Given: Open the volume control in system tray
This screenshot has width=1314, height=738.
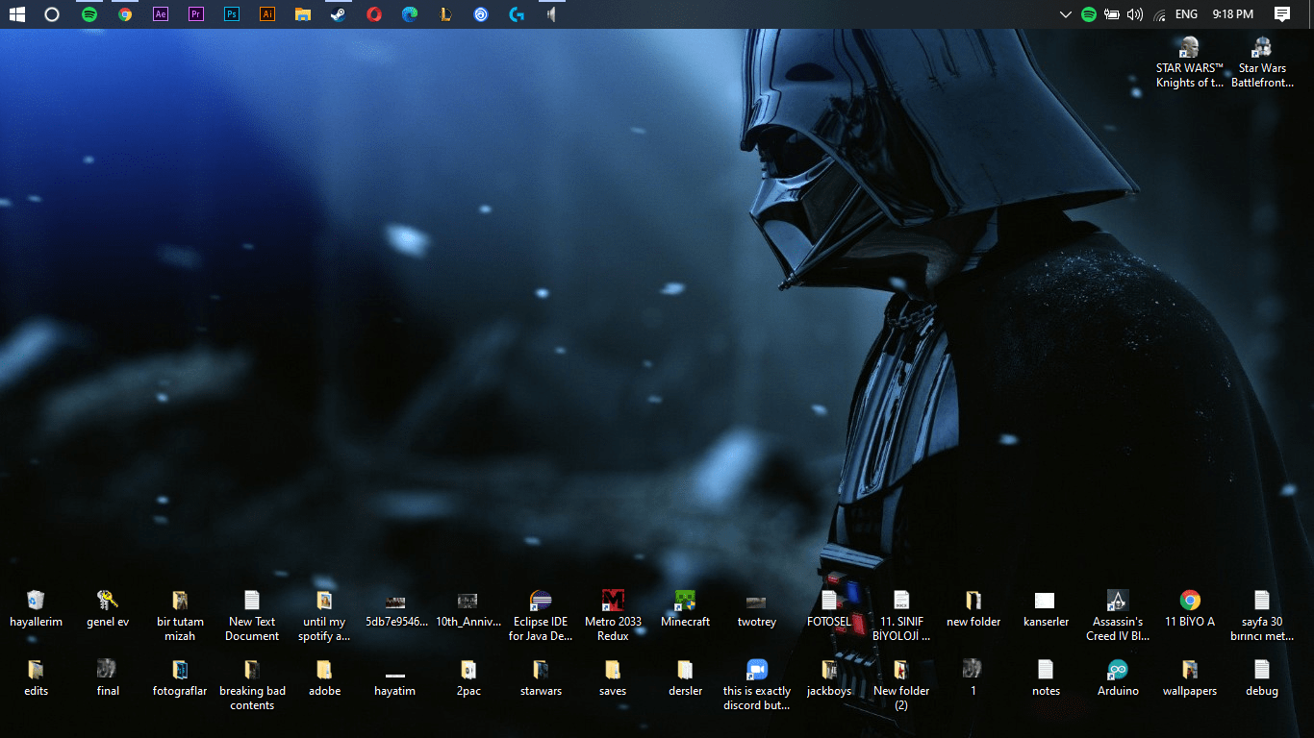Looking at the screenshot, I should point(1135,14).
